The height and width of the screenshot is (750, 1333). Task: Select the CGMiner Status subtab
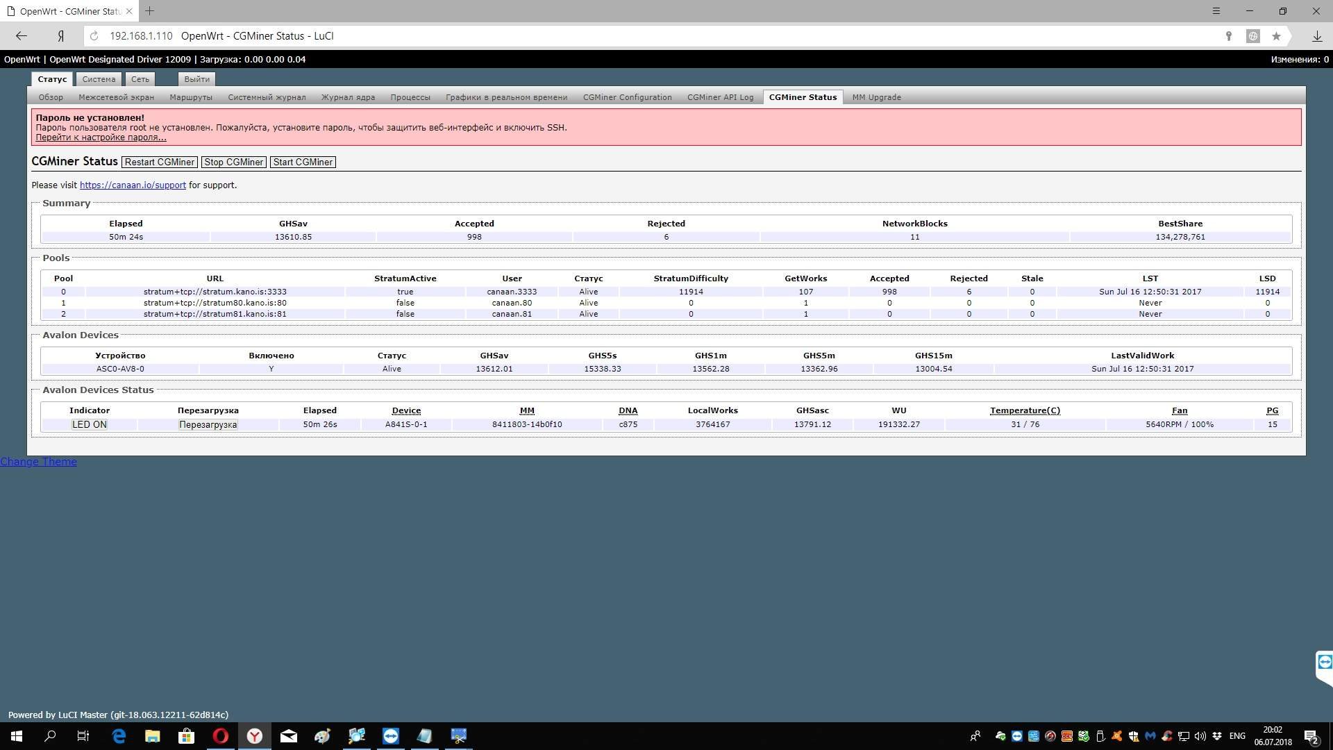pyautogui.click(x=803, y=97)
